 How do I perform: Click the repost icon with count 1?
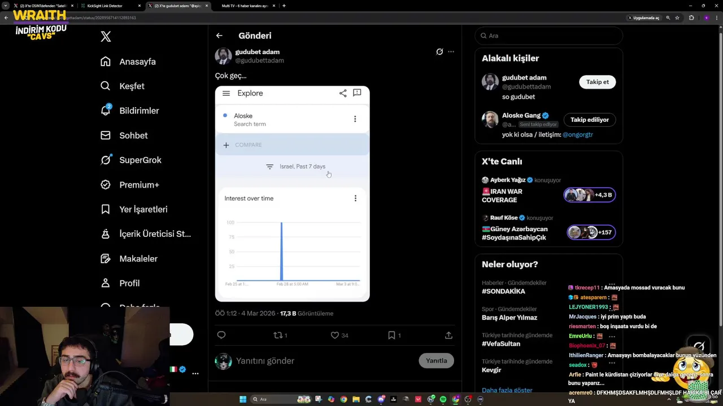[280, 335]
